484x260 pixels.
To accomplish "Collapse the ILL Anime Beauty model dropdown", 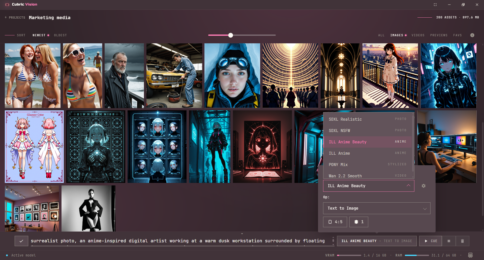I will click(369, 186).
